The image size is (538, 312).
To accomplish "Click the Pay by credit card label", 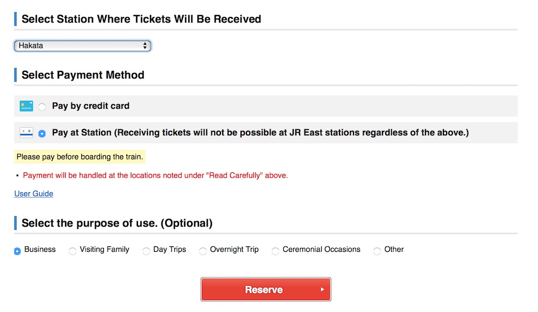I will pyautogui.click(x=90, y=106).
